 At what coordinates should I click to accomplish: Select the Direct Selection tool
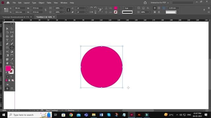(12, 29)
